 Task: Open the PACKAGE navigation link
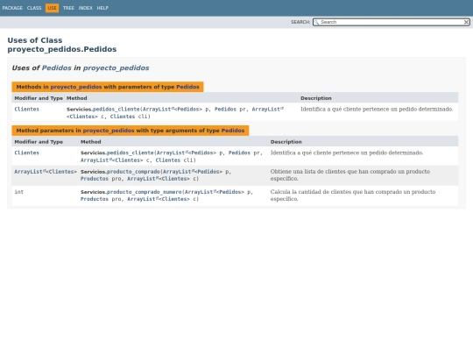(12, 8)
